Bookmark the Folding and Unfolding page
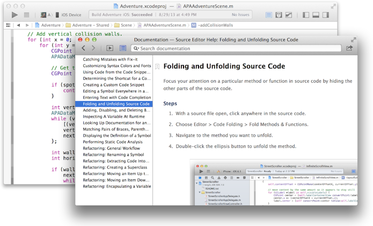 pos(157,67)
